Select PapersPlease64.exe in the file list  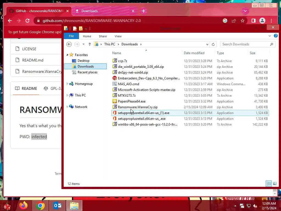pos(132,101)
